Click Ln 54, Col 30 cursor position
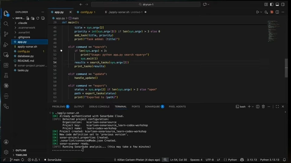Viewport: 291px width, 163px height. pyautogui.click(x=179, y=160)
